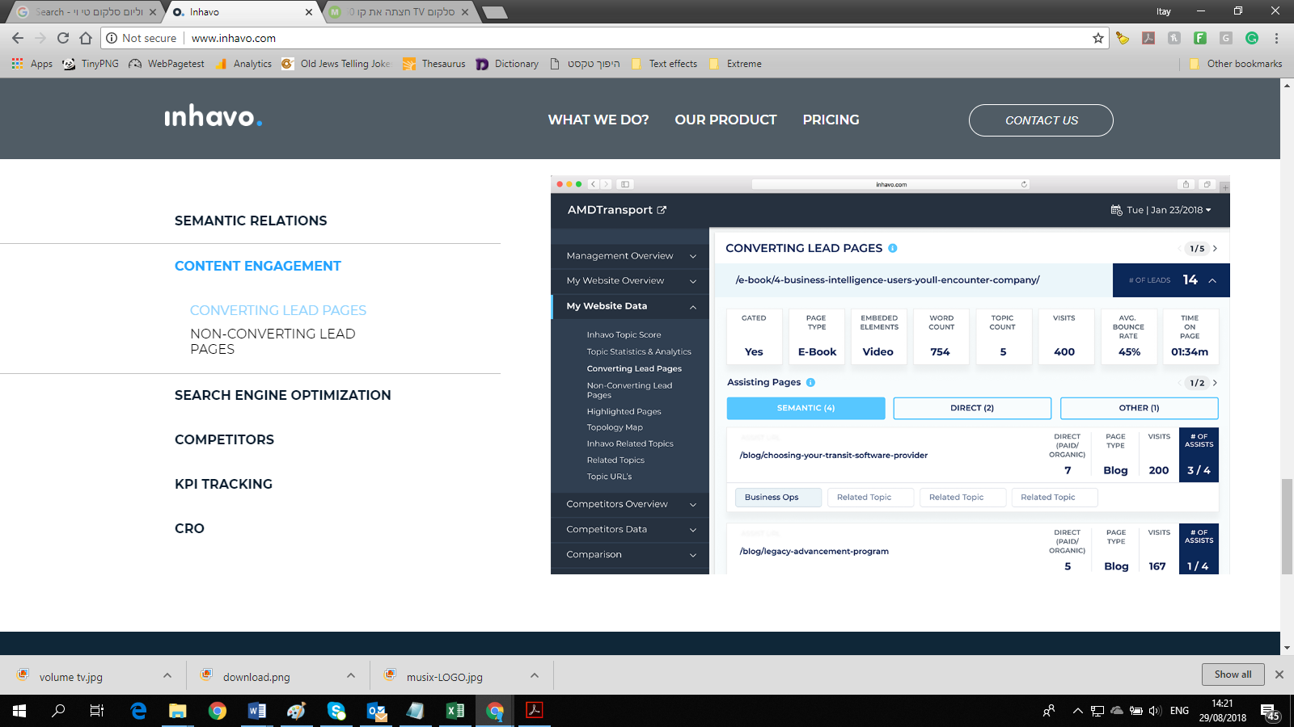Open options arrow for musix-LOGO.jpg download
The height and width of the screenshot is (727, 1294).
[535, 675]
